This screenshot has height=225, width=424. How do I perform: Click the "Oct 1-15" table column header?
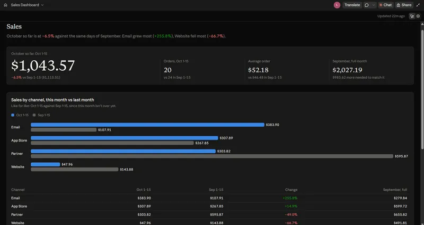coord(144,190)
